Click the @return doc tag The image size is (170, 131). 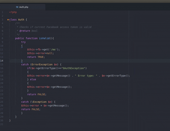(25, 31)
